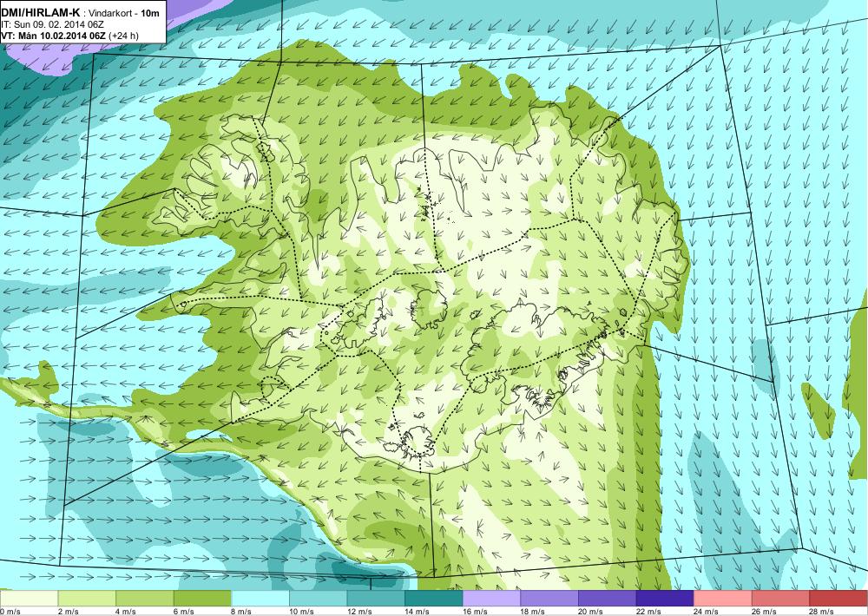Click the "16 m/s" legend label

point(475,612)
